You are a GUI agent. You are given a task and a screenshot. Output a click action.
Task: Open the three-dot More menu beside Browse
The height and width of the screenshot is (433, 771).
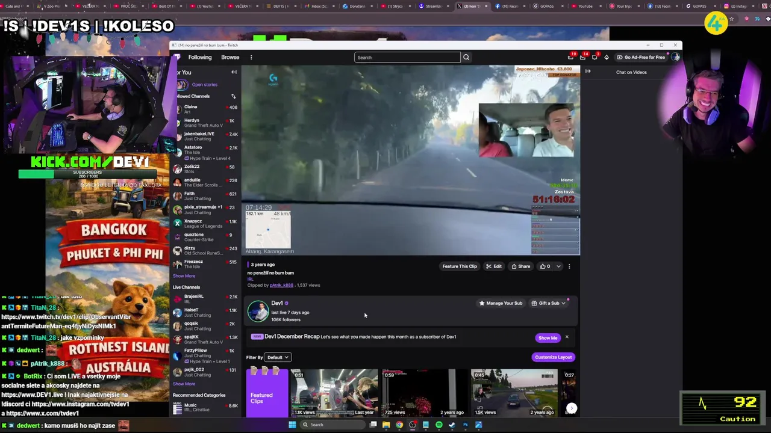point(251,57)
